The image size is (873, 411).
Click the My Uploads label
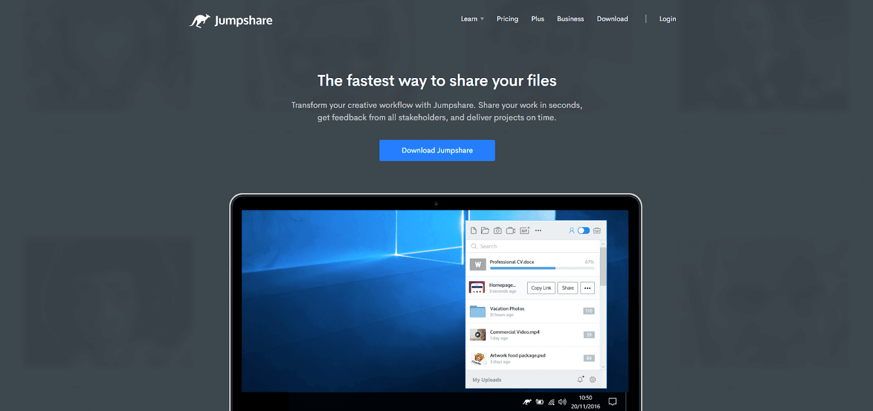pyautogui.click(x=487, y=380)
